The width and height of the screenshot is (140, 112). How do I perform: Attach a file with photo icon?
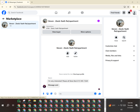[48, 94]
